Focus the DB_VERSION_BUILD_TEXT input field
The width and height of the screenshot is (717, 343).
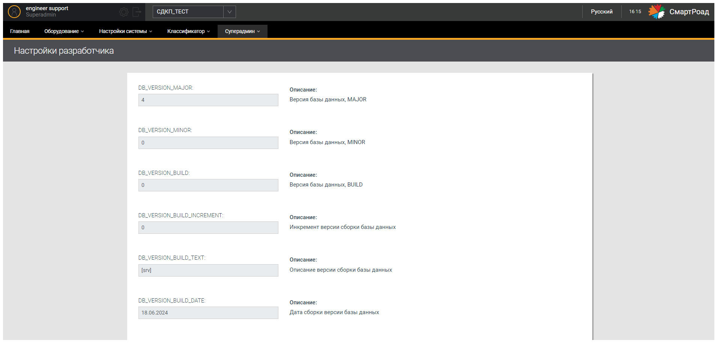pos(208,270)
